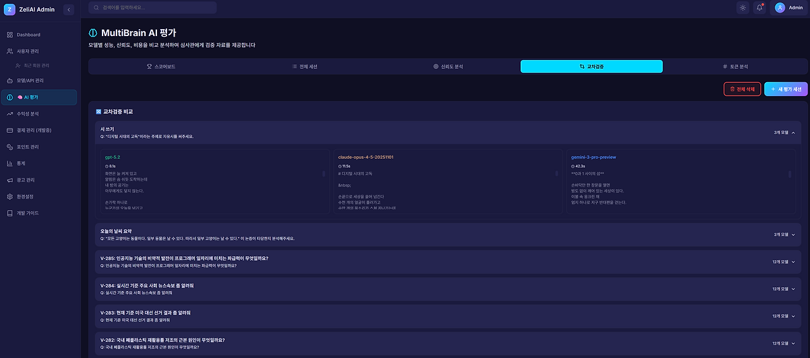Open 수익성 분석 trend icon
Viewport: 810px width, 358px height.
[9, 114]
